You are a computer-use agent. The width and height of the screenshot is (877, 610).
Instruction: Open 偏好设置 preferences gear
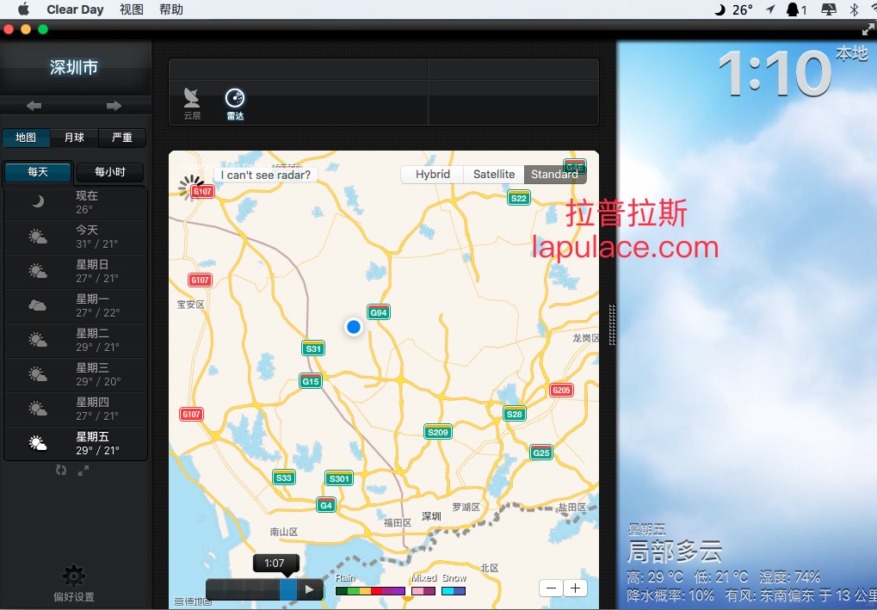(74, 583)
